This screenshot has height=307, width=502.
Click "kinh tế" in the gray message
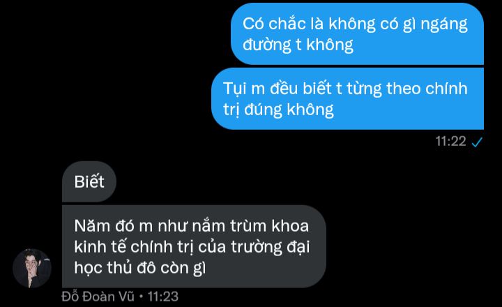100,247
